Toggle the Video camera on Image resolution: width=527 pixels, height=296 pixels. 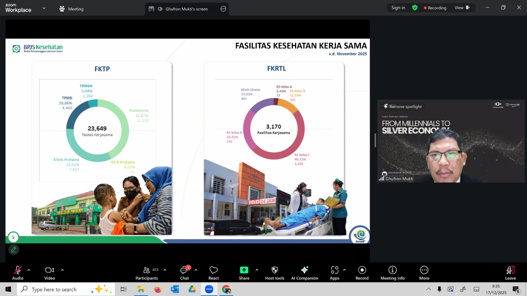pos(50,273)
